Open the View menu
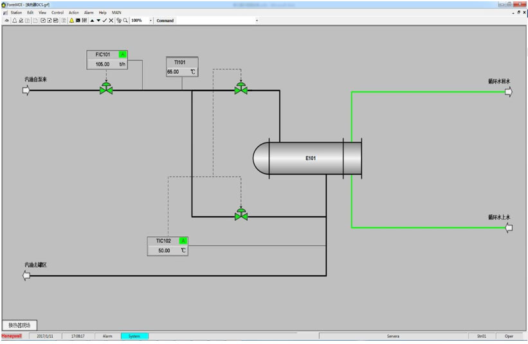The image size is (528, 344). pos(42,12)
